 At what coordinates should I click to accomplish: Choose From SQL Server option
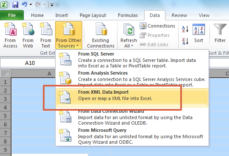(132, 59)
